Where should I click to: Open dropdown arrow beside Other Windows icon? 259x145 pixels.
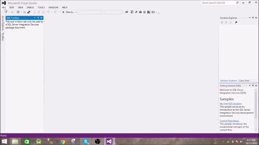tap(156, 12)
